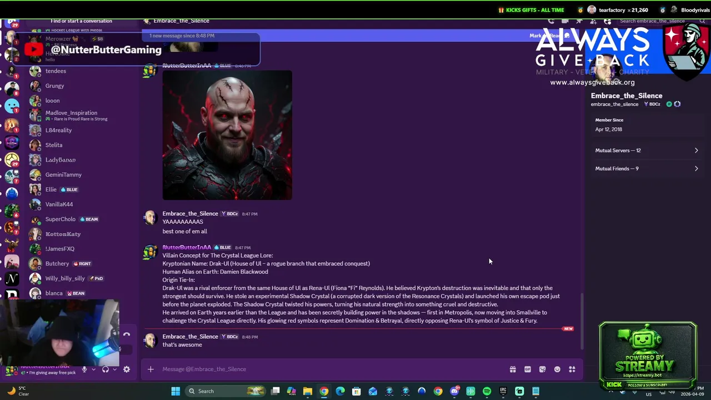This screenshot has height=400, width=711.
Task: Open Microsoft 365 from the taskbar
Action: tap(291, 391)
